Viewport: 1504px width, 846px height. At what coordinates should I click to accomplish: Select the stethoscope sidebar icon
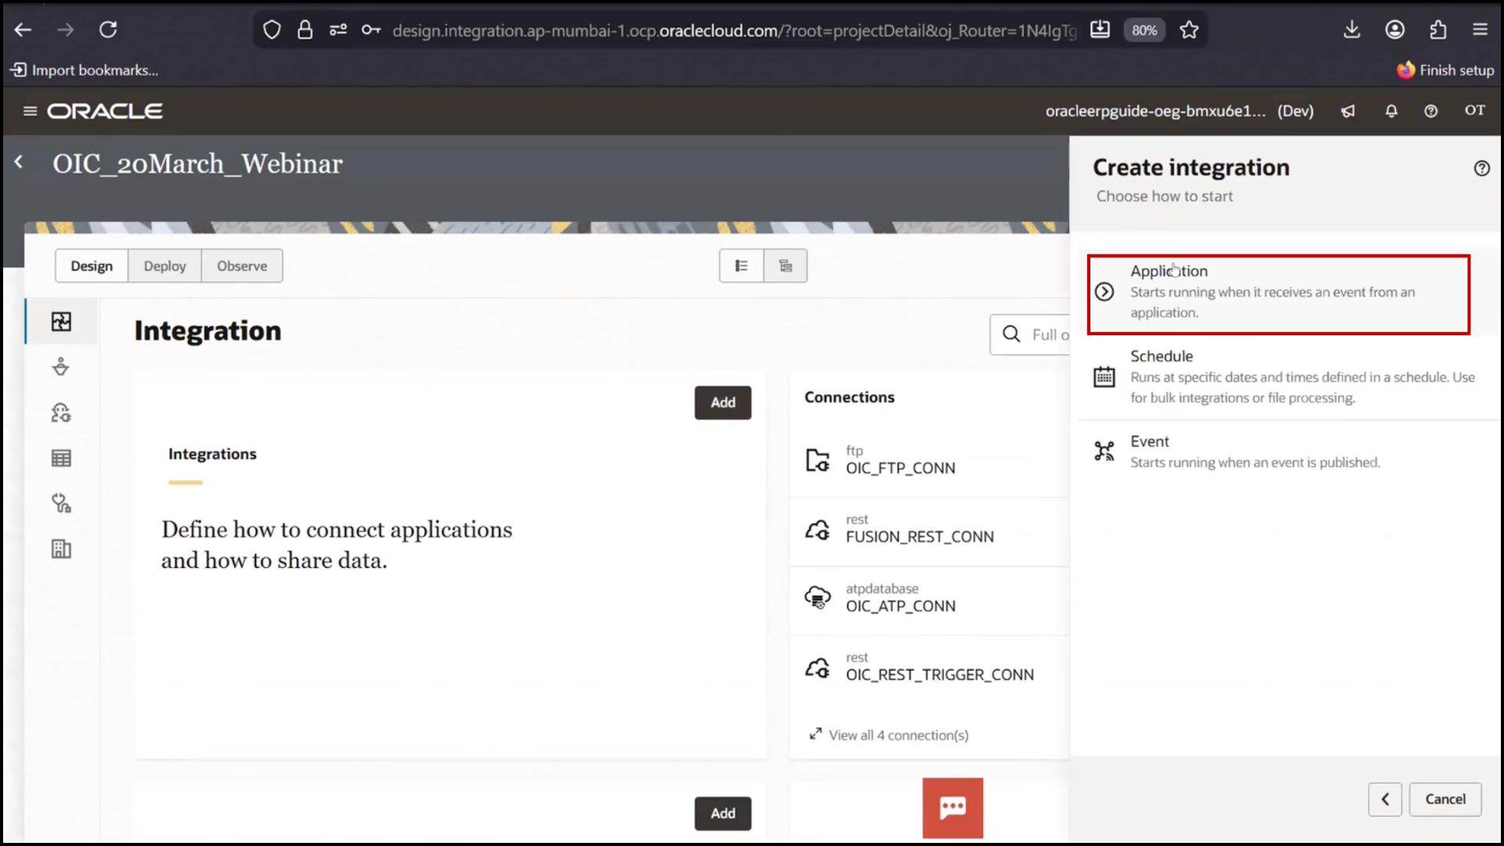tap(61, 504)
